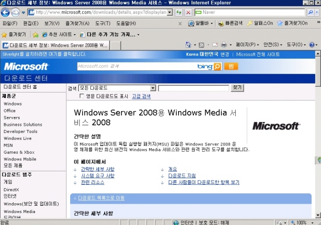
Task: Follow the 개요 link
Action: (x=172, y=169)
